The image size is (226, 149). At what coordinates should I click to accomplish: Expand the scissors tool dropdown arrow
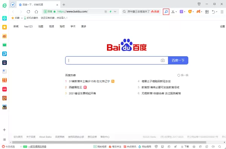(x=176, y=12)
